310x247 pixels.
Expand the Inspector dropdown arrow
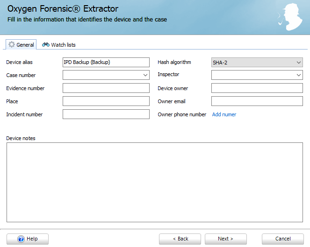click(299, 75)
